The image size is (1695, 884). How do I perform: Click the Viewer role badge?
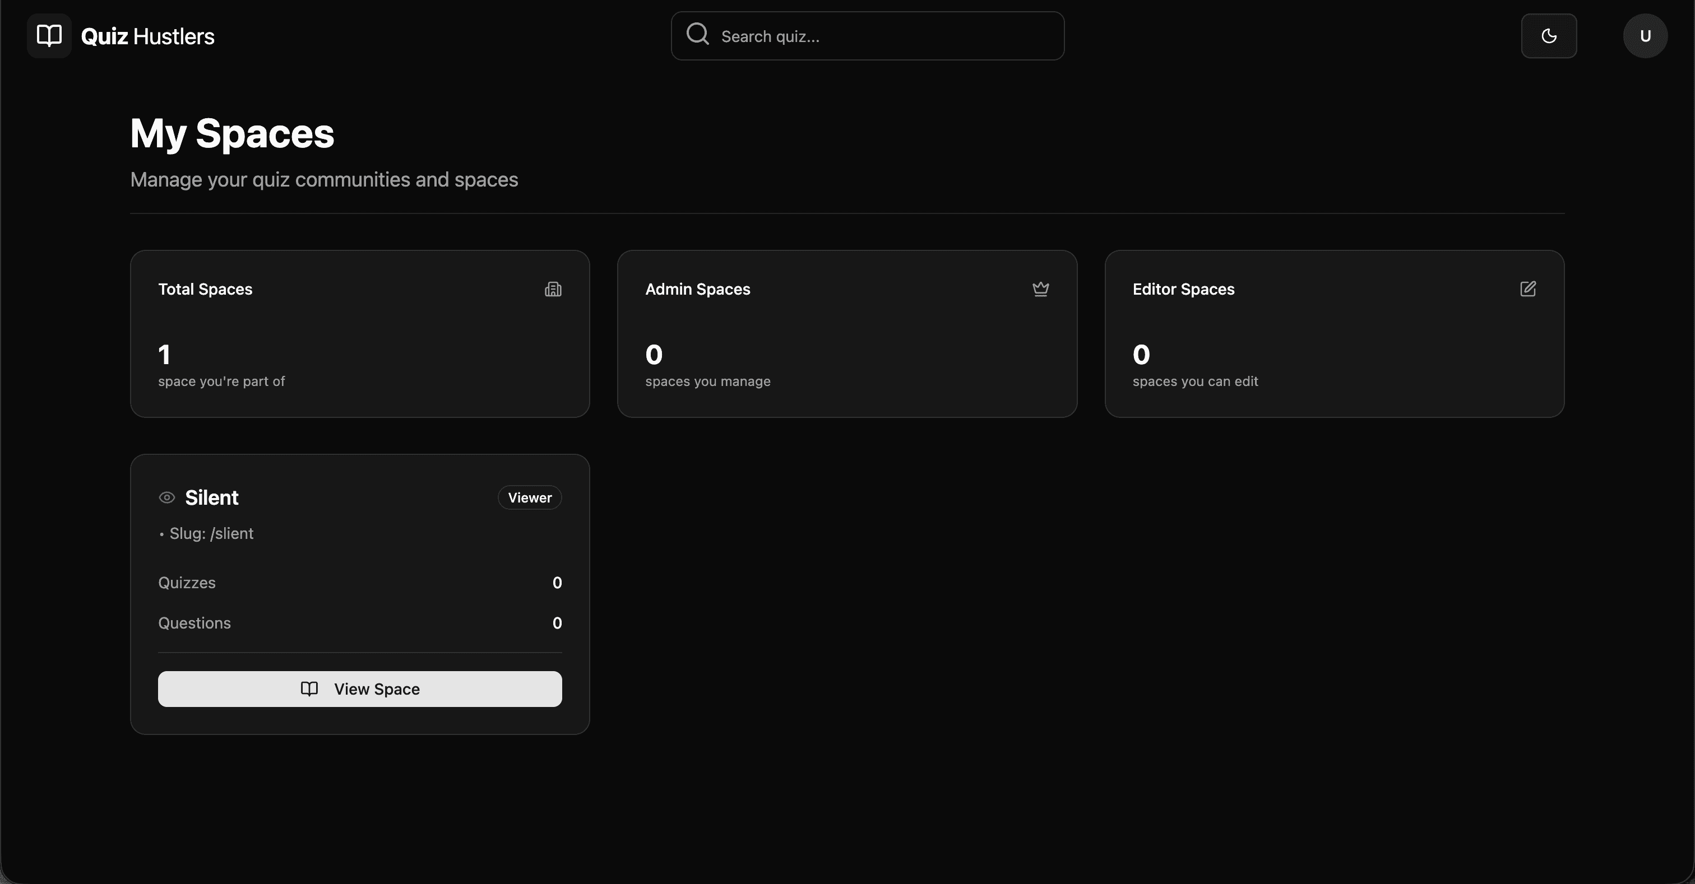pyautogui.click(x=530, y=498)
